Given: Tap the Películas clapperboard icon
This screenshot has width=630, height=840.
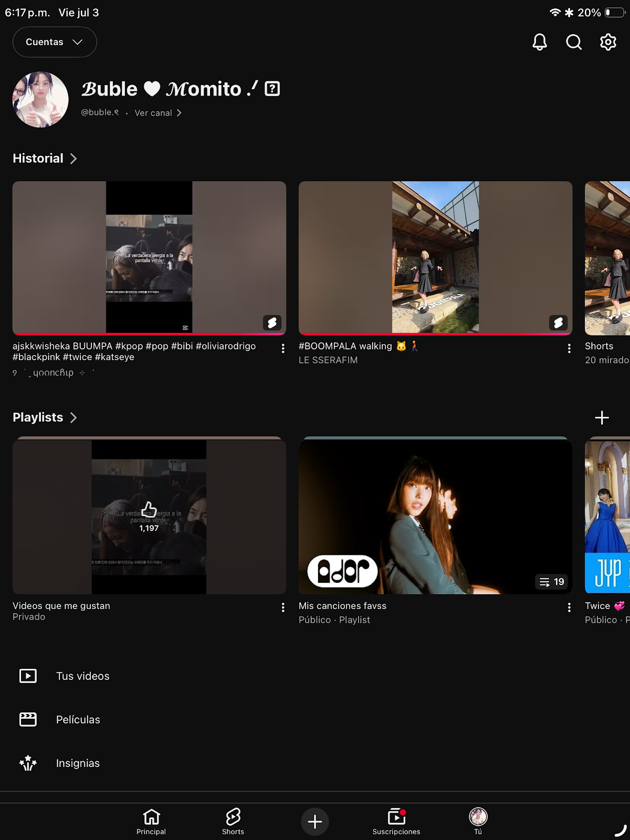Looking at the screenshot, I should [28, 719].
